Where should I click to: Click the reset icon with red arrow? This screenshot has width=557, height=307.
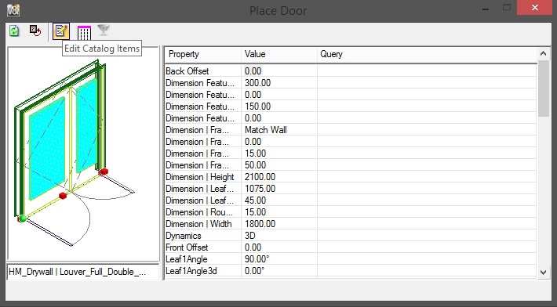point(35,31)
